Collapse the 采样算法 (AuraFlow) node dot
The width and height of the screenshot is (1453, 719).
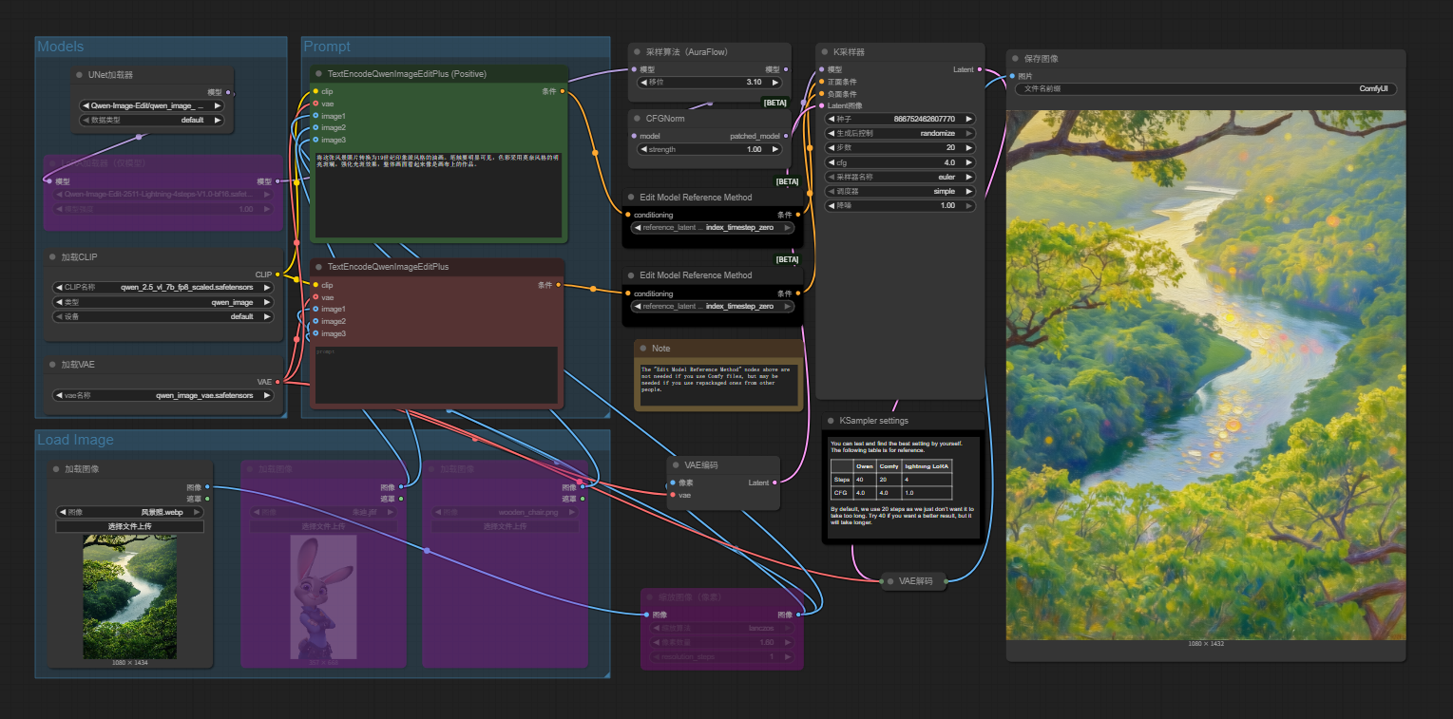(x=638, y=52)
